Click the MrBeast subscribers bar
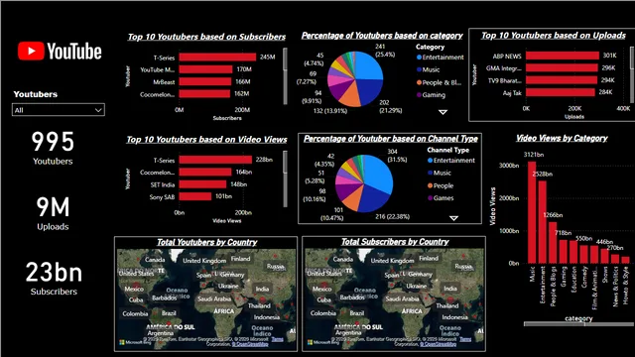The width and height of the screenshot is (635, 357). point(205,81)
